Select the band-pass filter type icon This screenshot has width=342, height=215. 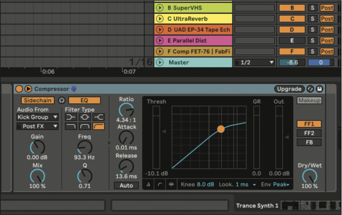(84, 126)
